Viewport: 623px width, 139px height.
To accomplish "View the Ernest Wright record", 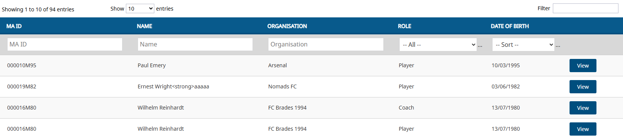I will pos(583,86).
